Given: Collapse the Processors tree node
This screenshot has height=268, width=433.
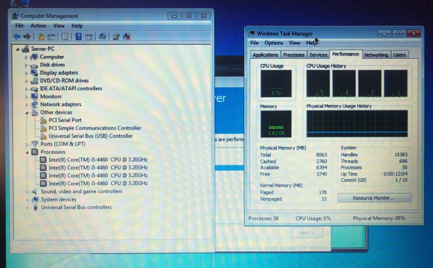Looking at the screenshot, I should [27, 152].
